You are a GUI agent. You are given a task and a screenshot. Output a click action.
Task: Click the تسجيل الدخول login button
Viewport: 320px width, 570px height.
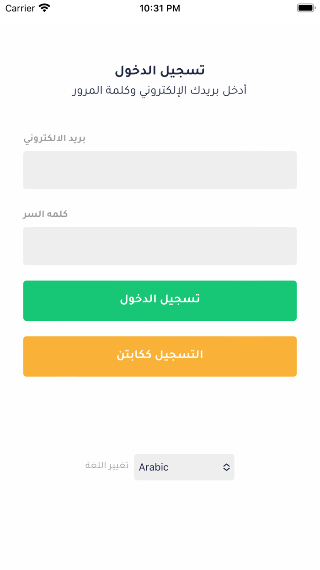click(160, 301)
